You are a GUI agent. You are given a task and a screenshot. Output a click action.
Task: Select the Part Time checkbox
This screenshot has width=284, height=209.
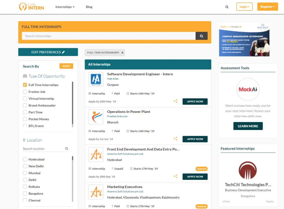(25, 112)
